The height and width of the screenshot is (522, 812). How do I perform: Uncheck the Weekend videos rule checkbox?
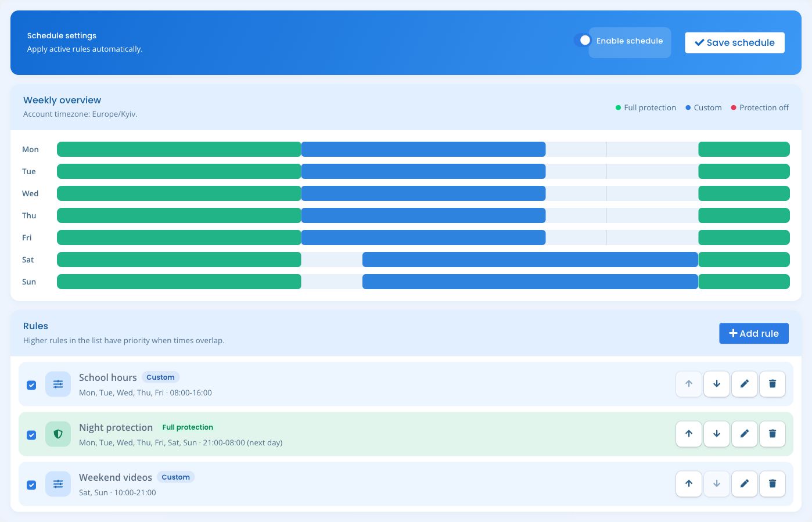pos(31,485)
